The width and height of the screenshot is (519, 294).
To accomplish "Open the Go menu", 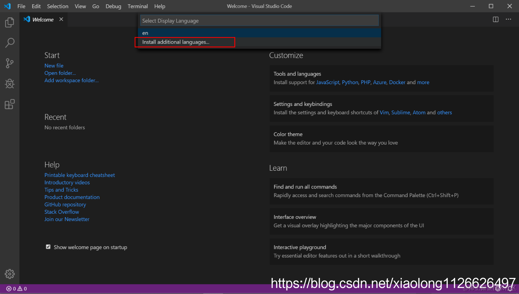I will 96,6.
